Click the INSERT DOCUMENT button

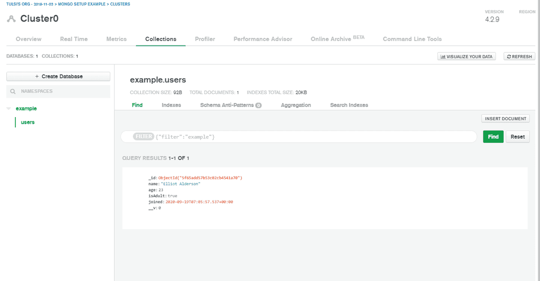coord(505,118)
